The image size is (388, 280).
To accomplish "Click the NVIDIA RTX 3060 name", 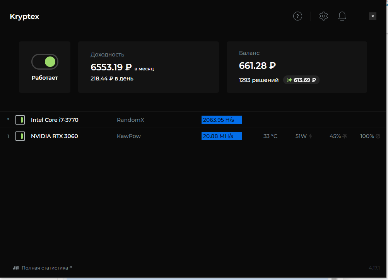I will (55, 136).
